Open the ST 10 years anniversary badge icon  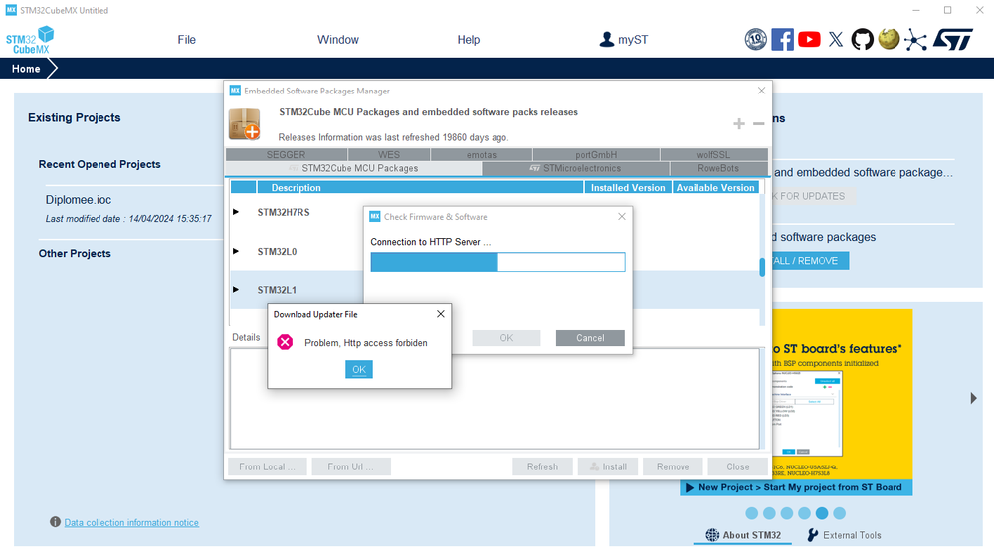click(755, 40)
